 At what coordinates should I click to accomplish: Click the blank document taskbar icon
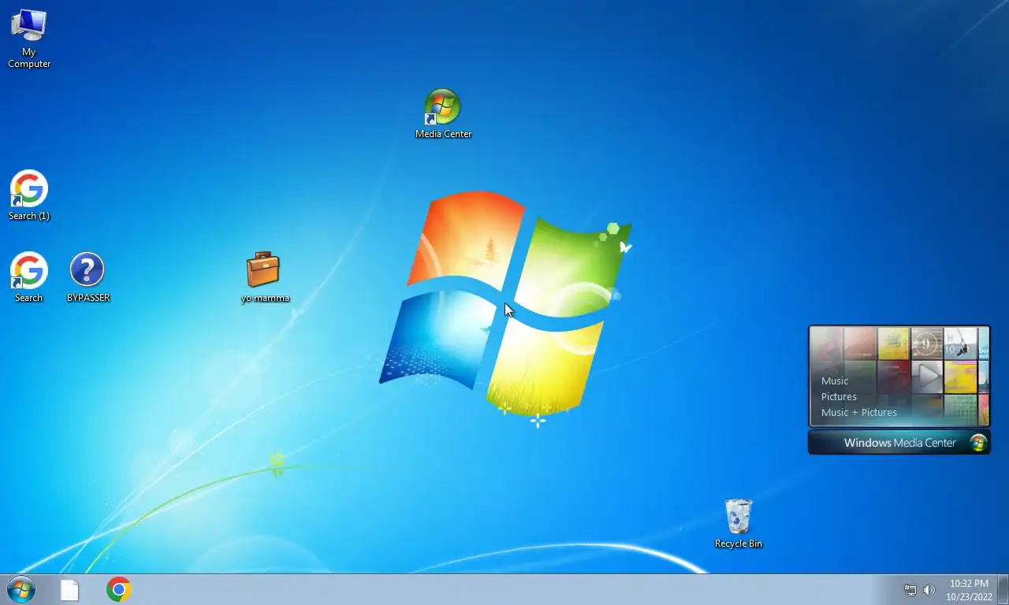[x=69, y=590]
